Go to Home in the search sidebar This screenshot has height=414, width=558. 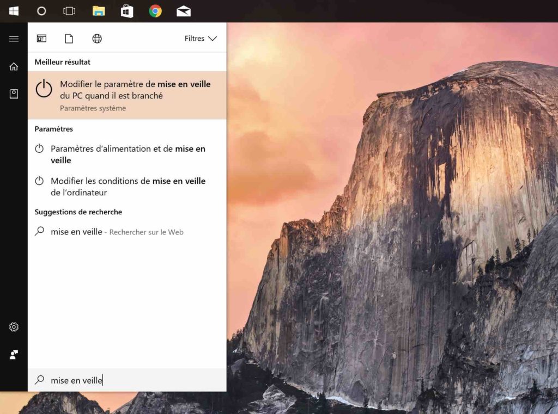pyautogui.click(x=14, y=66)
